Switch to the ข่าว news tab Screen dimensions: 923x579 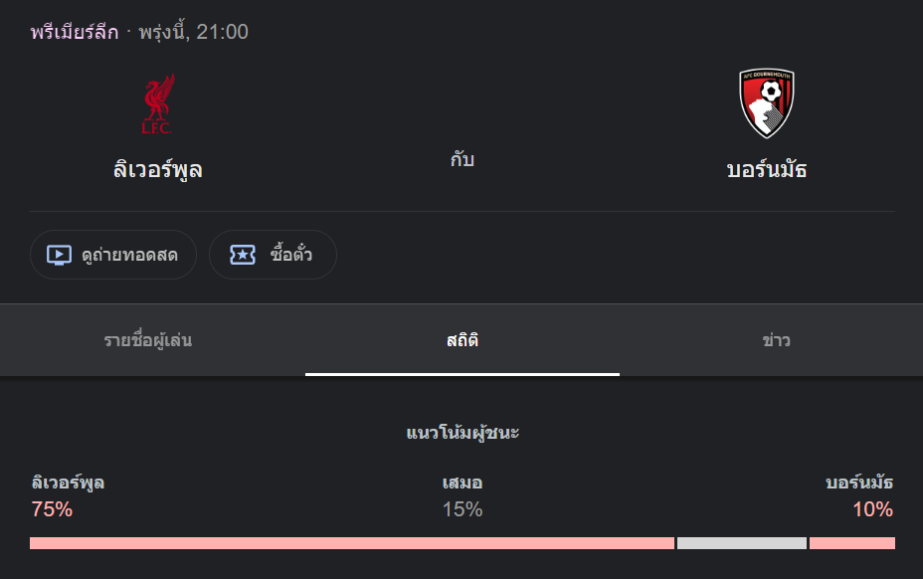pos(776,340)
